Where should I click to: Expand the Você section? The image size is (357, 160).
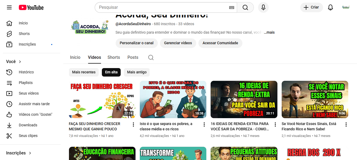(14, 61)
